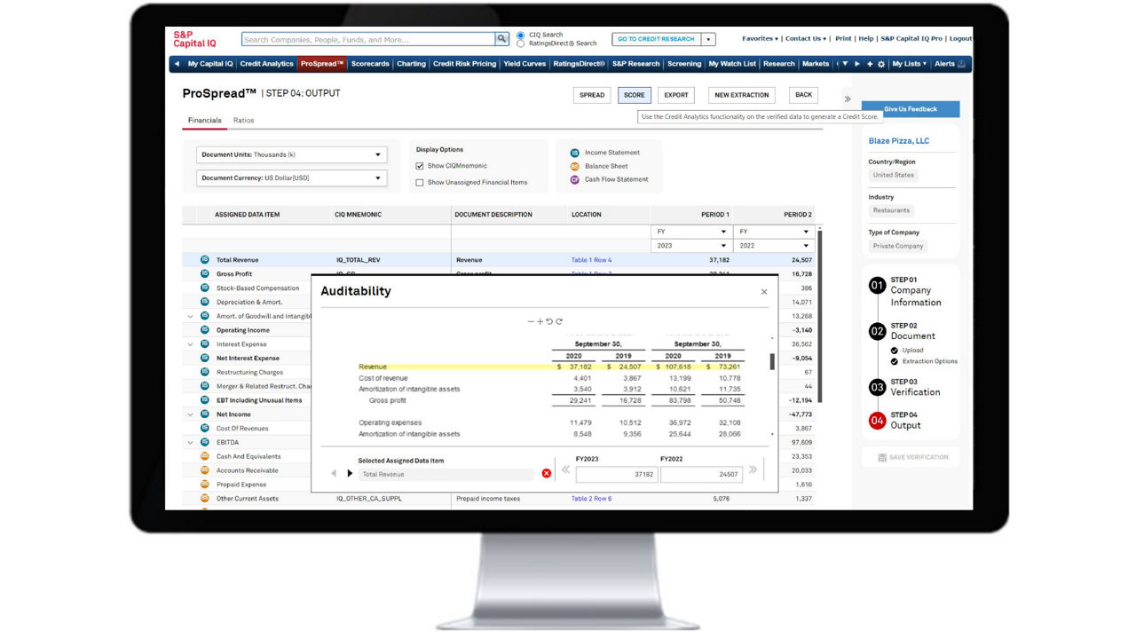Image resolution: width=1136 pixels, height=639 pixels.
Task: Click the Balance Sheet icon next to Prepaid Expense
Action: (205, 485)
